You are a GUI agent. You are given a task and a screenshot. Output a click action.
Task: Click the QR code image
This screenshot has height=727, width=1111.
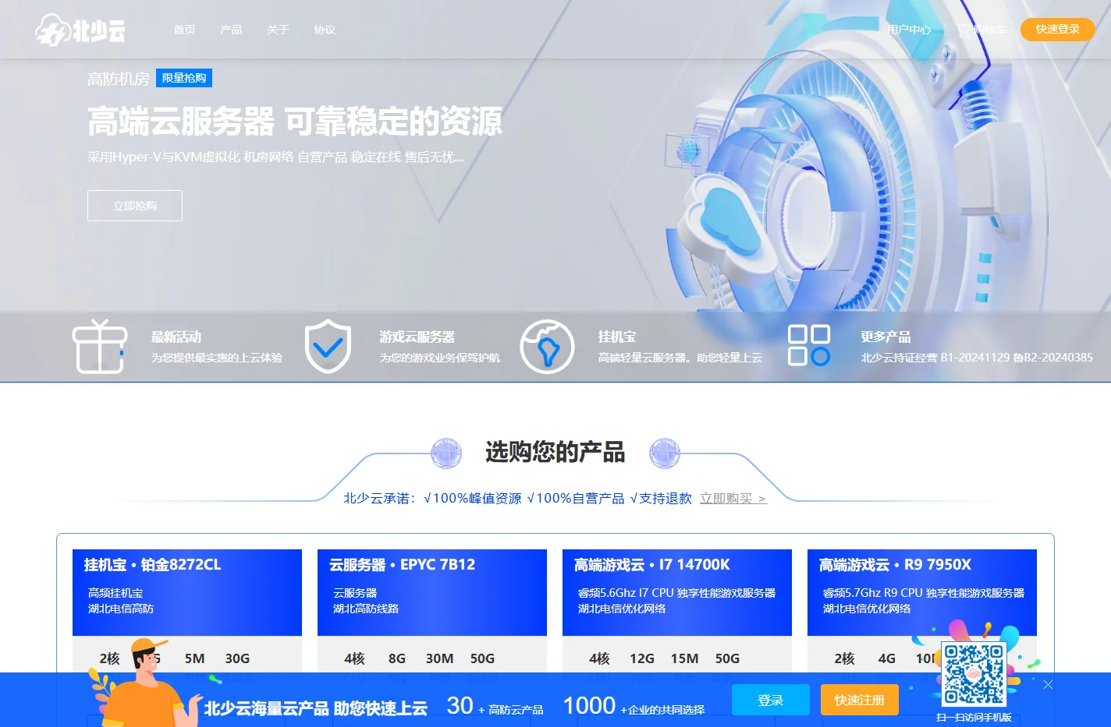(x=974, y=674)
